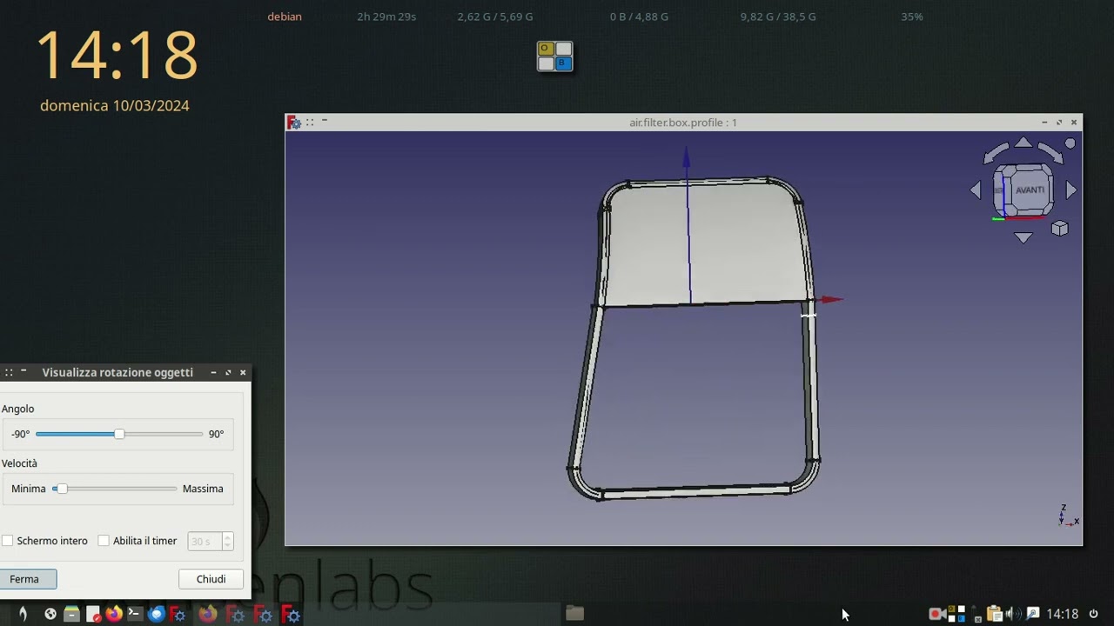Maximize the air.filter.box.profile 3D view window

[x=1059, y=123]
